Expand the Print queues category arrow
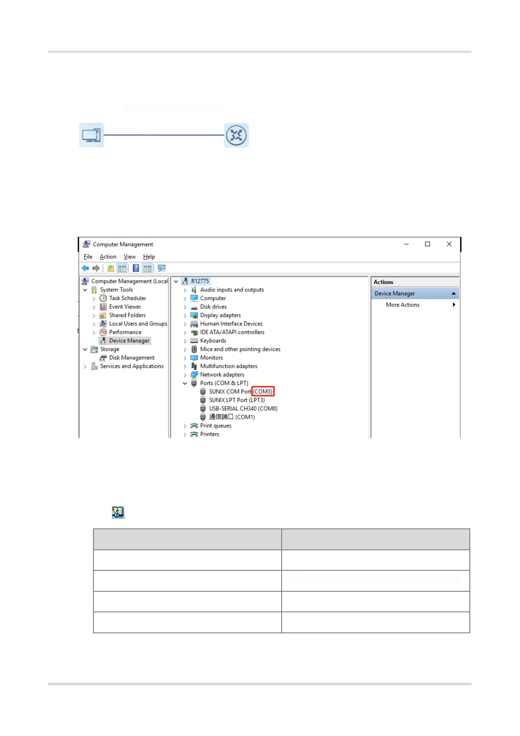 [x=185, y=426]
